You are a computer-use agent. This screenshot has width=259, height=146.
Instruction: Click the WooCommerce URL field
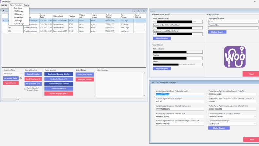pyautogui.click(x=178, y=22)
